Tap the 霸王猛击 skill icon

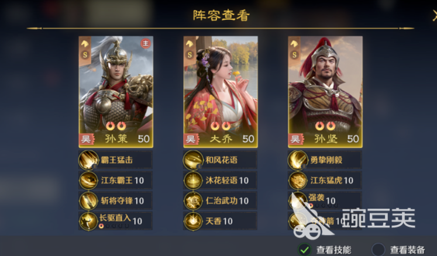pos(88,160)
